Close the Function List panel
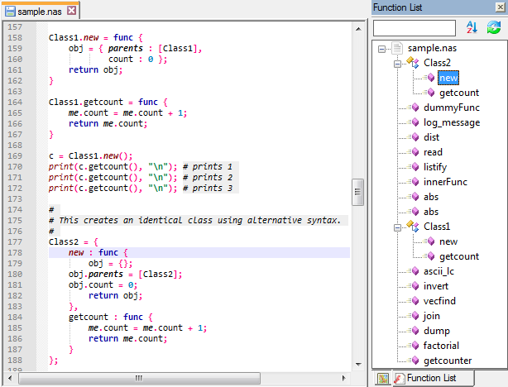The height and width of the screenshot is (387, 508). tap(501, 7)
